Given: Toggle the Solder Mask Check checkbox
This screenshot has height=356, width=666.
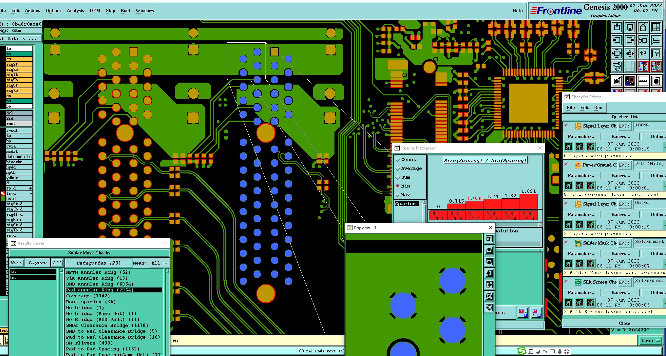Looking at the screenshot, I should coord(566,242).
